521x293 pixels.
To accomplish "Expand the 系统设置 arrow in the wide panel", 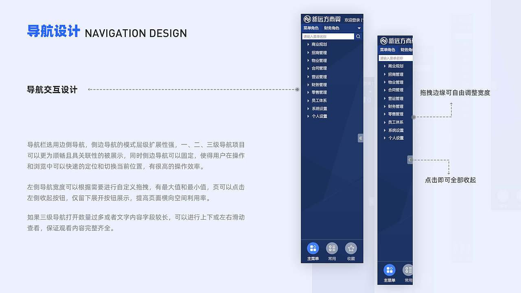I will coord(308,109).
